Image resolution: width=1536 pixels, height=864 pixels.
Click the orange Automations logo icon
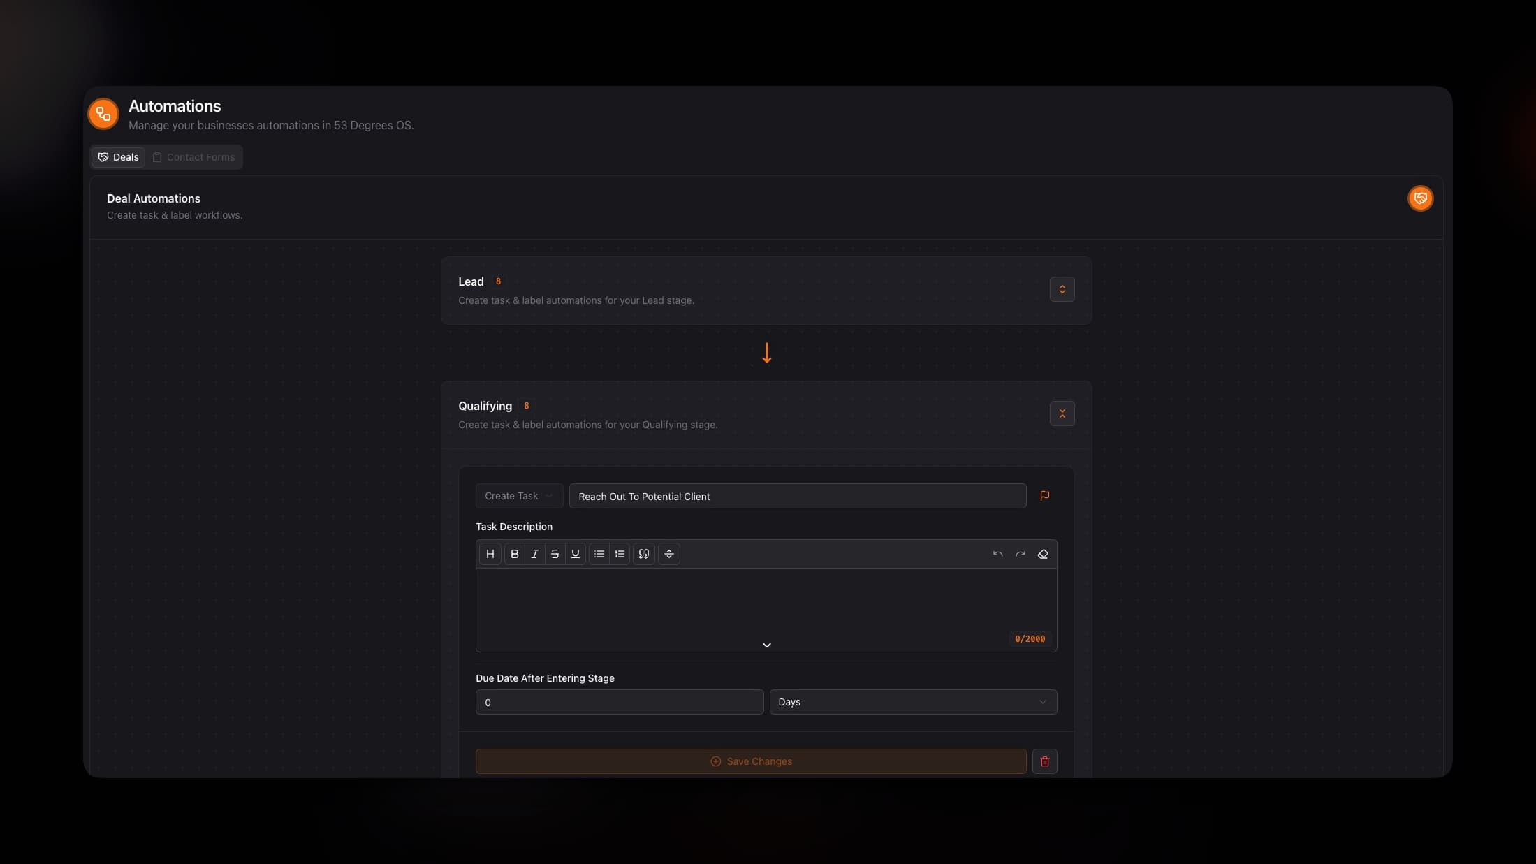(x=103, y=113)
